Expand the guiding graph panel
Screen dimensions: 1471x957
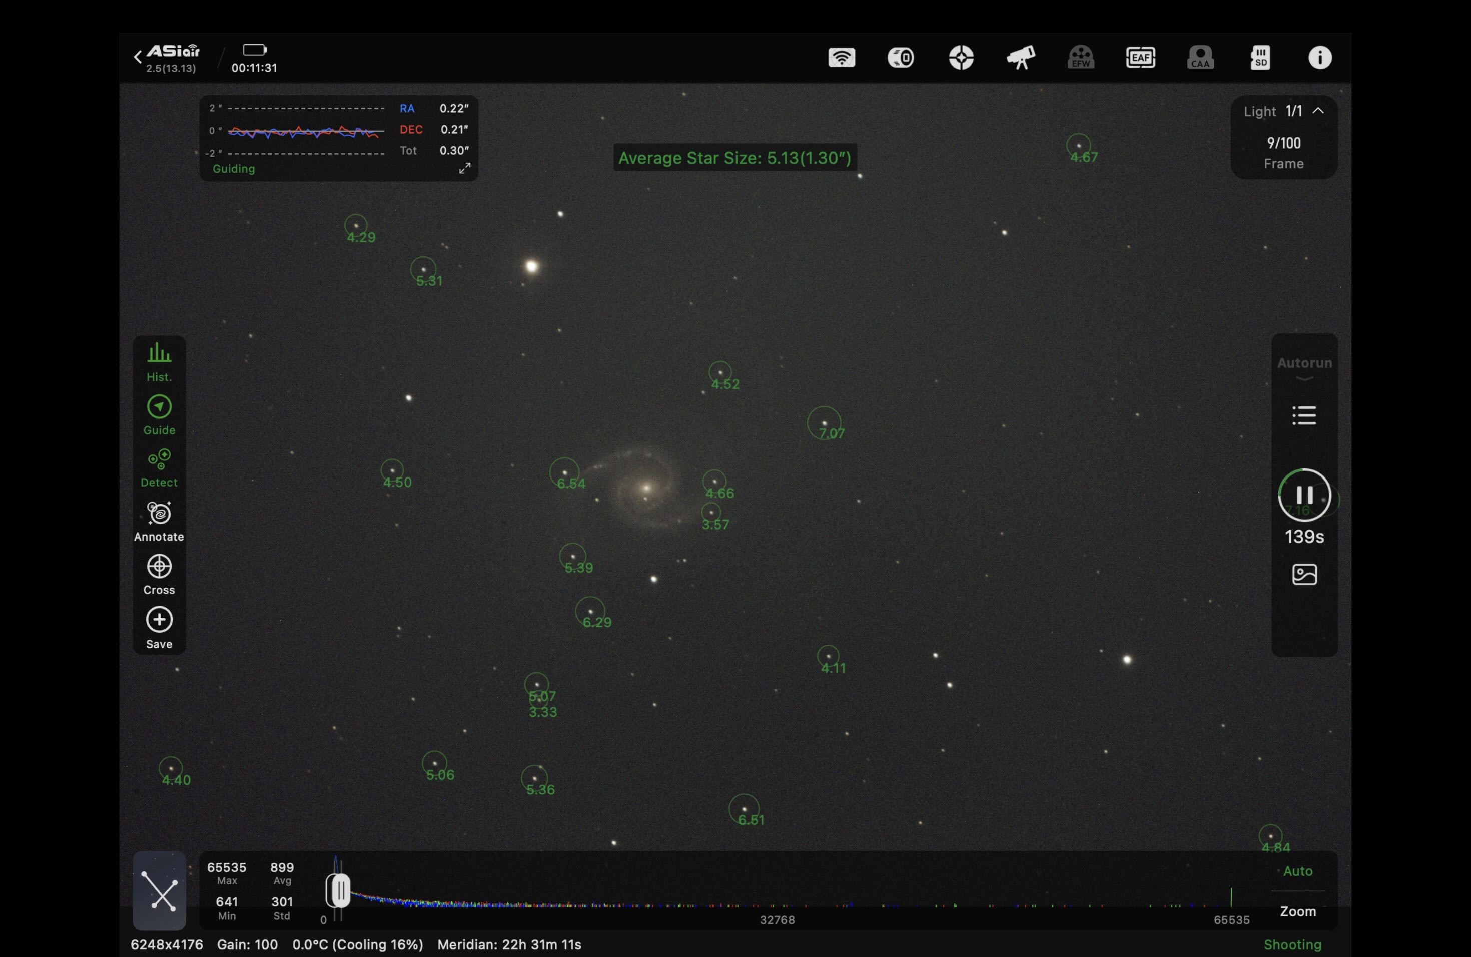[465, 168]
